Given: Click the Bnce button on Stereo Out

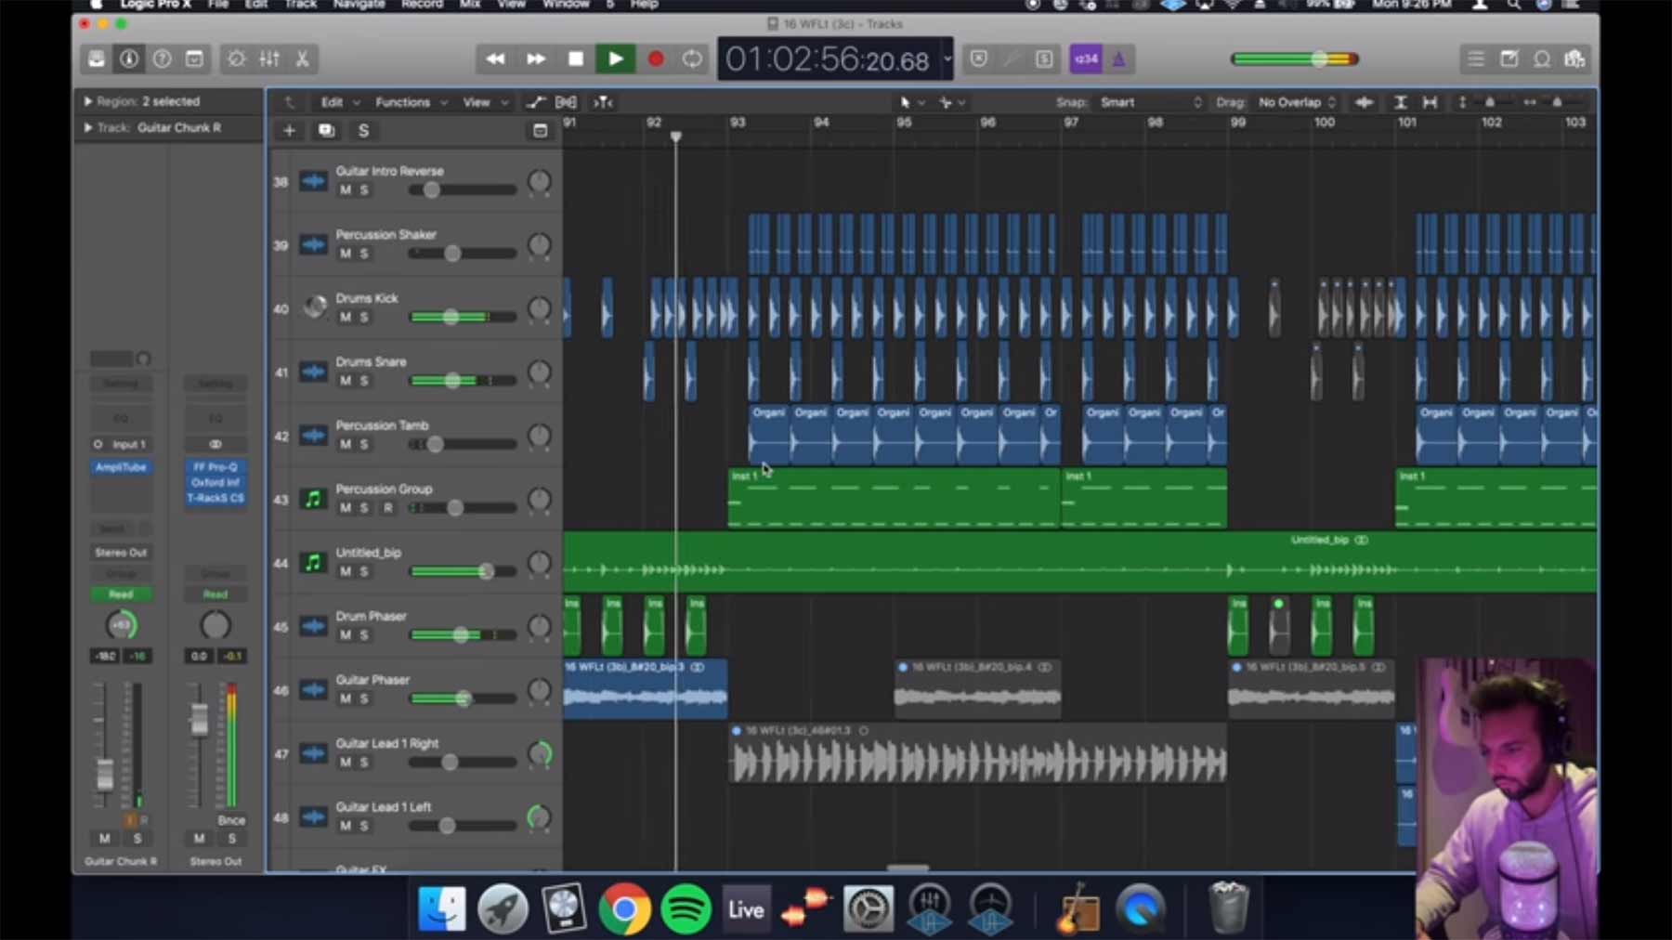Looking at the screenshot, I should (231, 820).
